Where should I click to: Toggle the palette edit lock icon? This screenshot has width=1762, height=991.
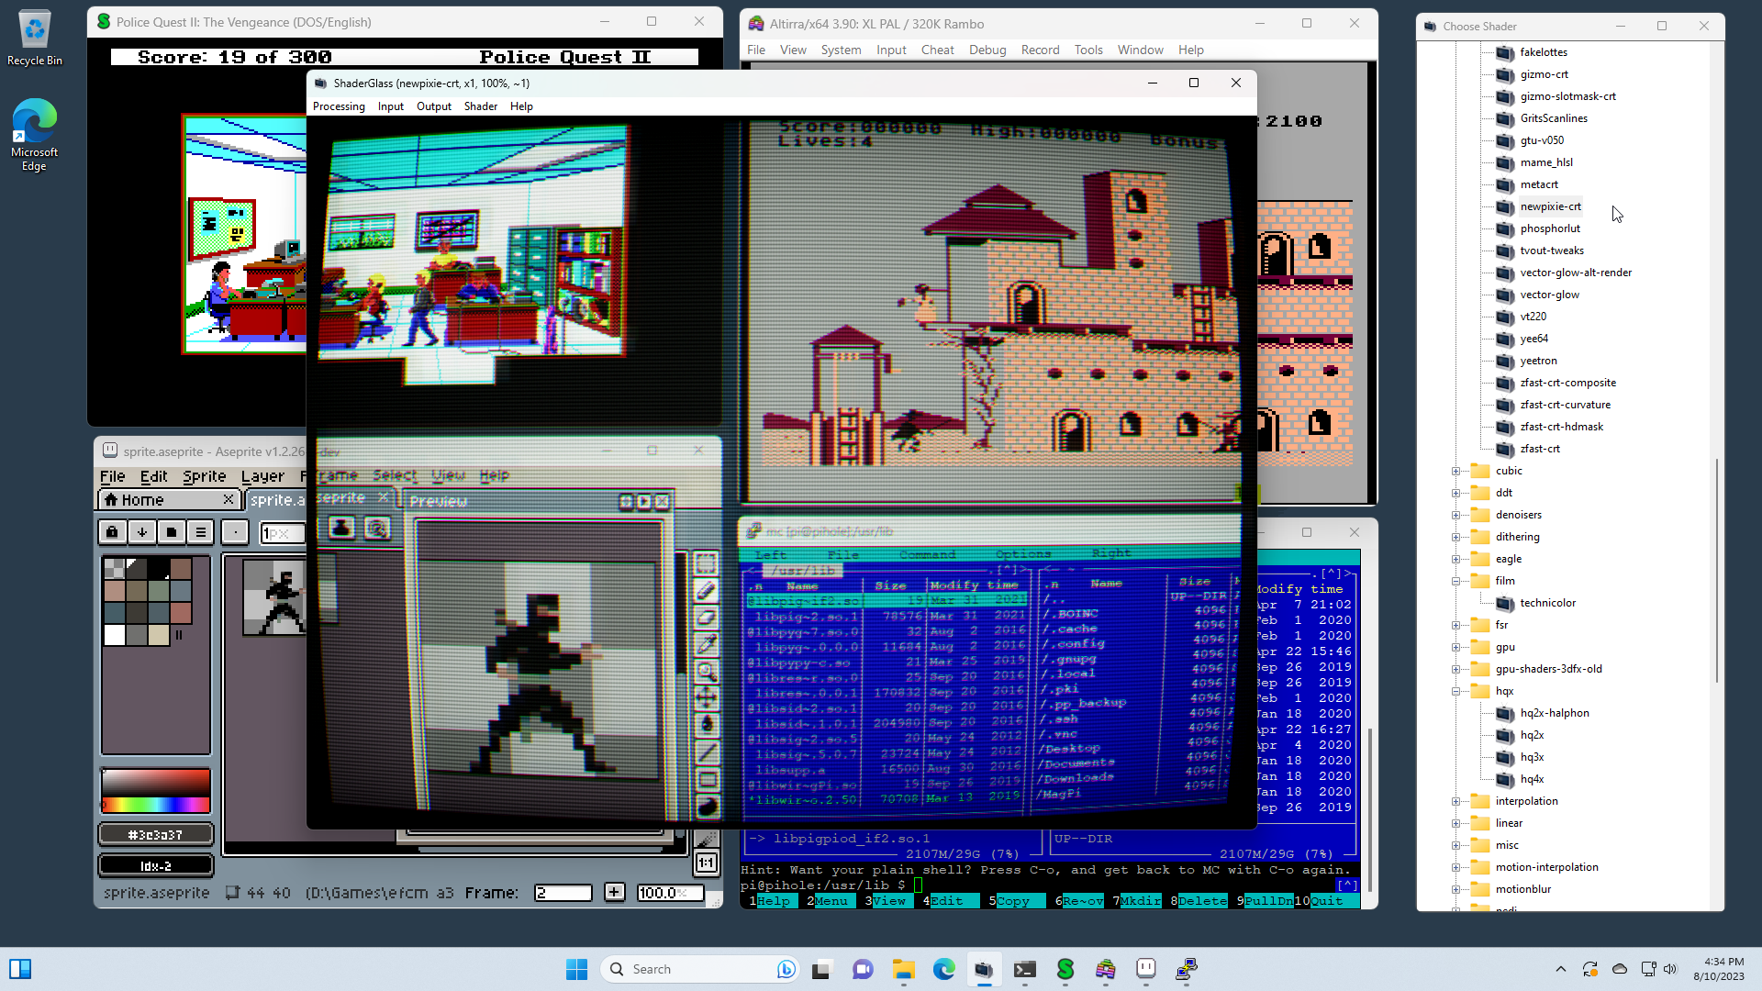112,531
